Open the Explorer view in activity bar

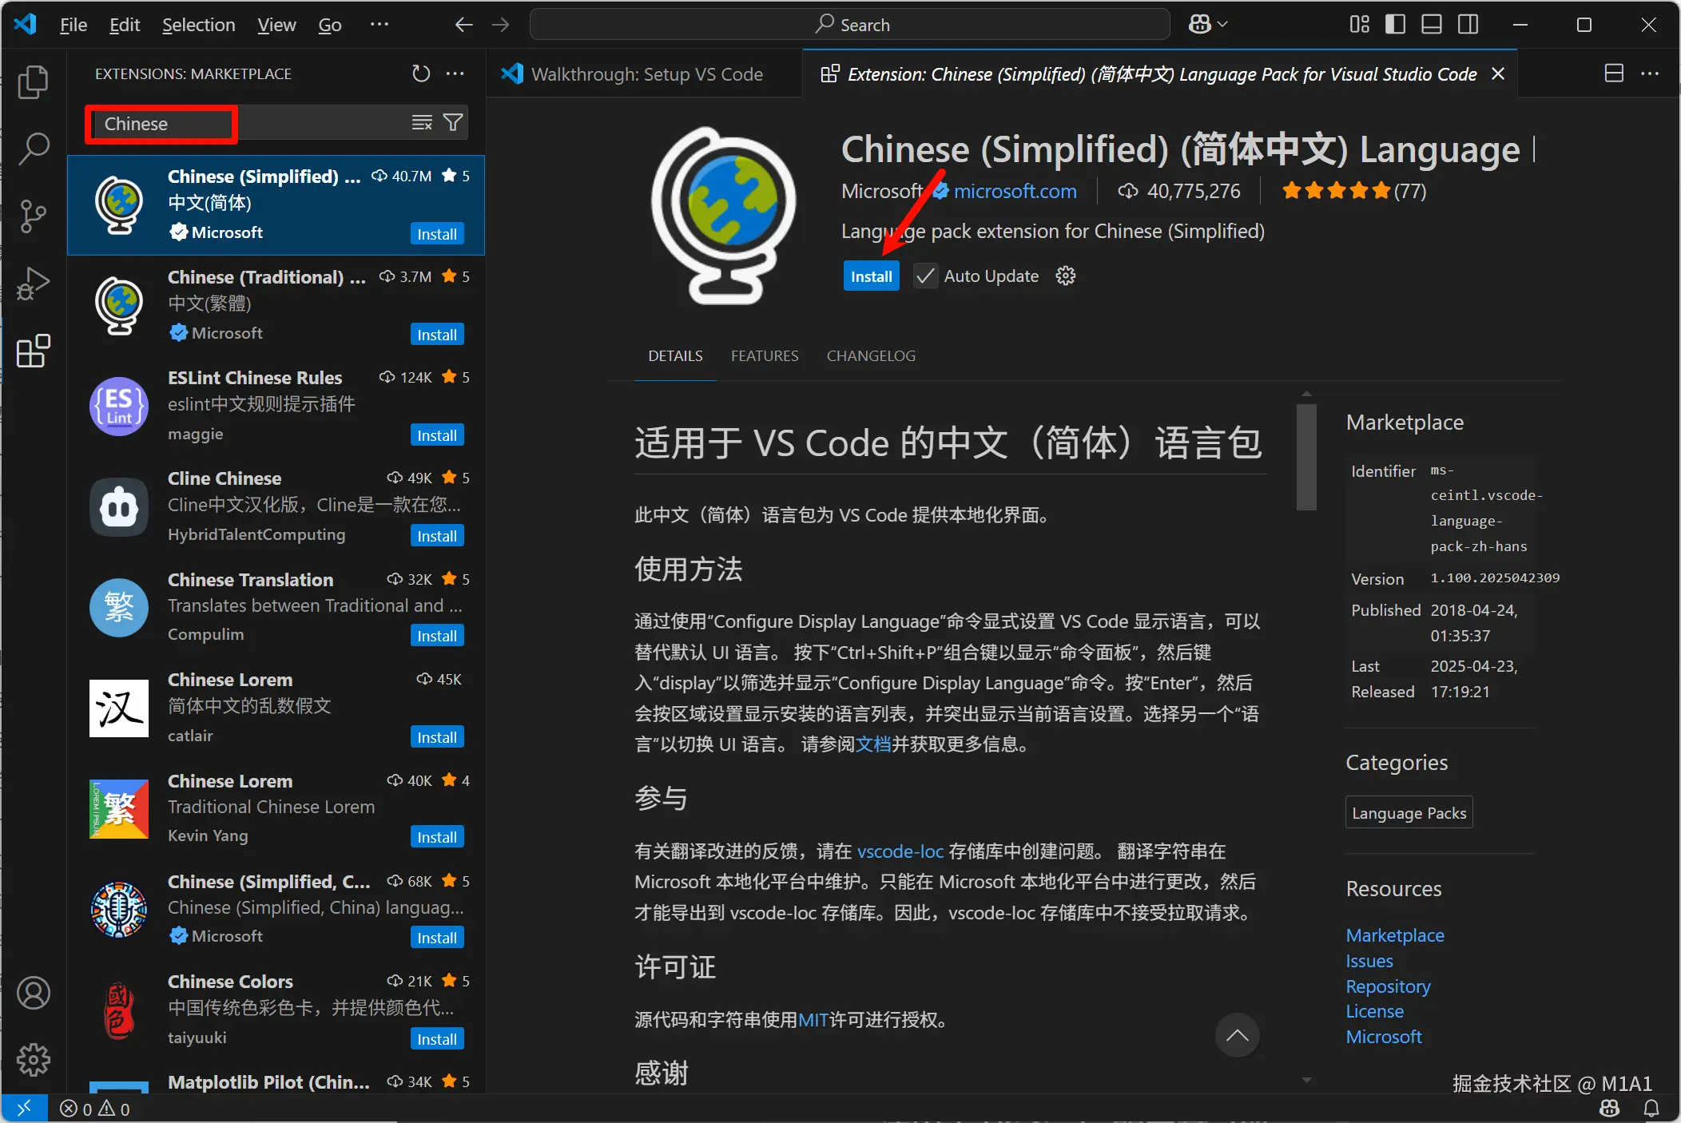[33, 82]
